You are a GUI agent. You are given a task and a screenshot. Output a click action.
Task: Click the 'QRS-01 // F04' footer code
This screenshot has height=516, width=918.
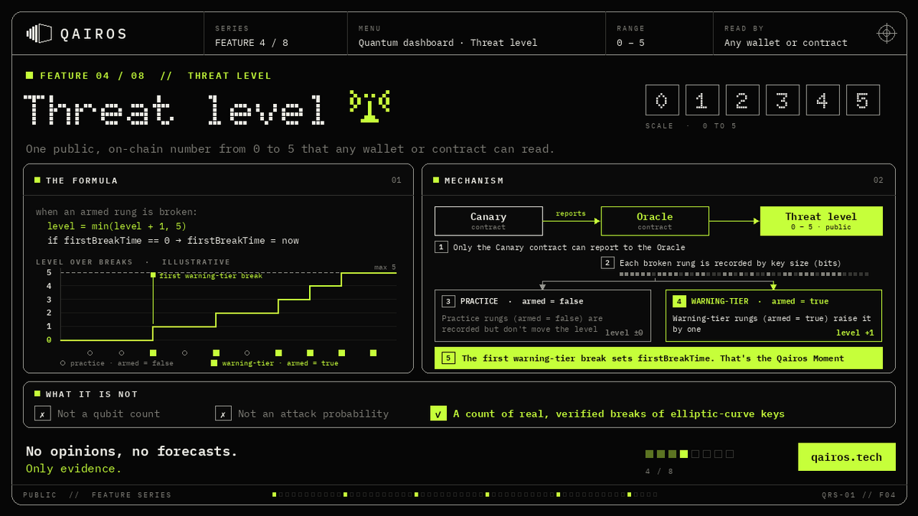(x=858, y=495)
